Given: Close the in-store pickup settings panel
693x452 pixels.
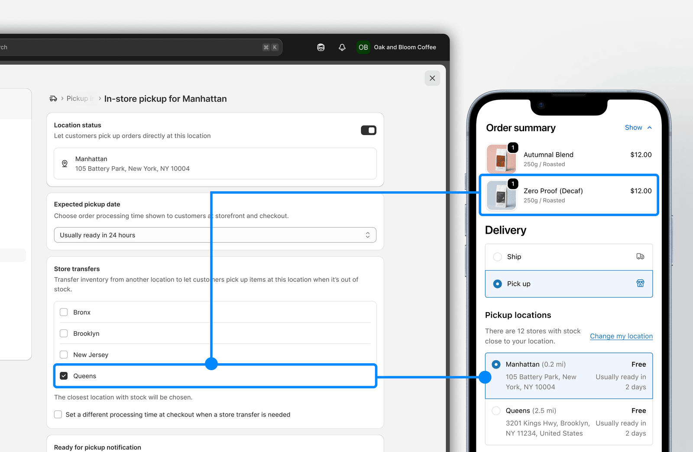Looking at the screenshot, I should point(432,78).
